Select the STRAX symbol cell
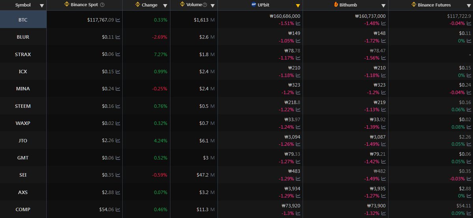 23,54
